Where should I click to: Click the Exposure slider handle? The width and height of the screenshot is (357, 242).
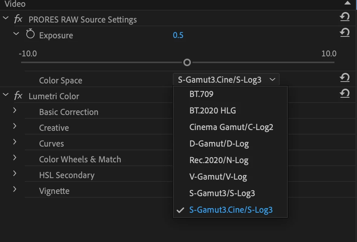pyautogui.click(x=187, y=62)
